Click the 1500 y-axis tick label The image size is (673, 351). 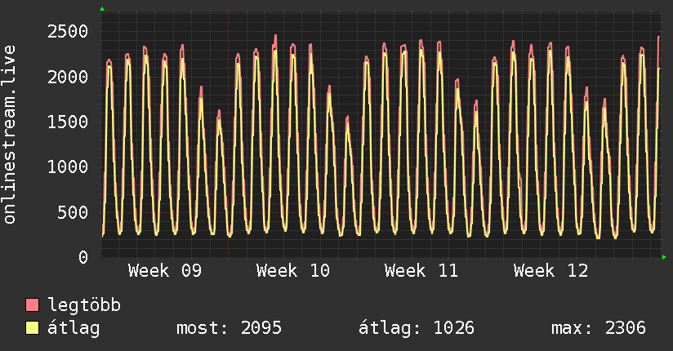[x=67, y=122]
